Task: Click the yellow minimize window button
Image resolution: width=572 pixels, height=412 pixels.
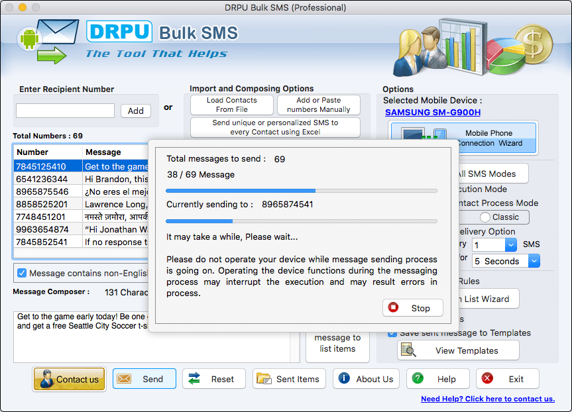Action: [23, 7]
